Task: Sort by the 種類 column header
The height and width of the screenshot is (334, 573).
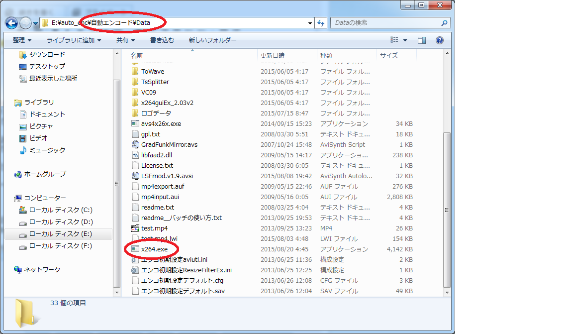Action: [326, 56]
